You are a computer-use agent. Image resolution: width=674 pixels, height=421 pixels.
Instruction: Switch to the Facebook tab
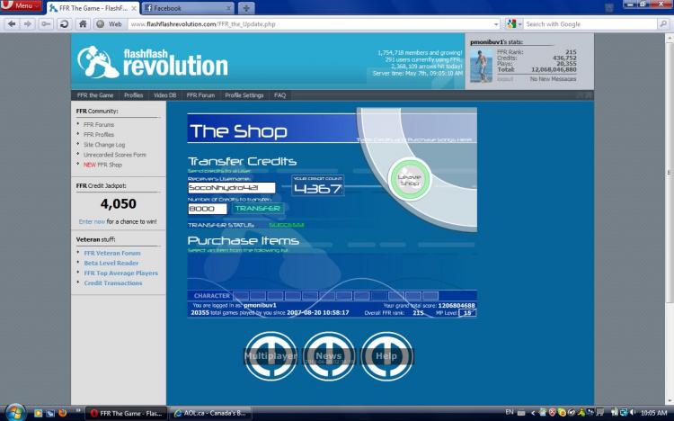click(188, 8)
